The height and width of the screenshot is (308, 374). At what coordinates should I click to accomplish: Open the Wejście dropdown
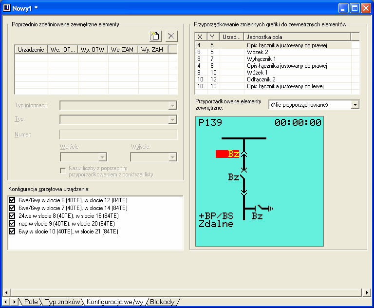(102, 157)
